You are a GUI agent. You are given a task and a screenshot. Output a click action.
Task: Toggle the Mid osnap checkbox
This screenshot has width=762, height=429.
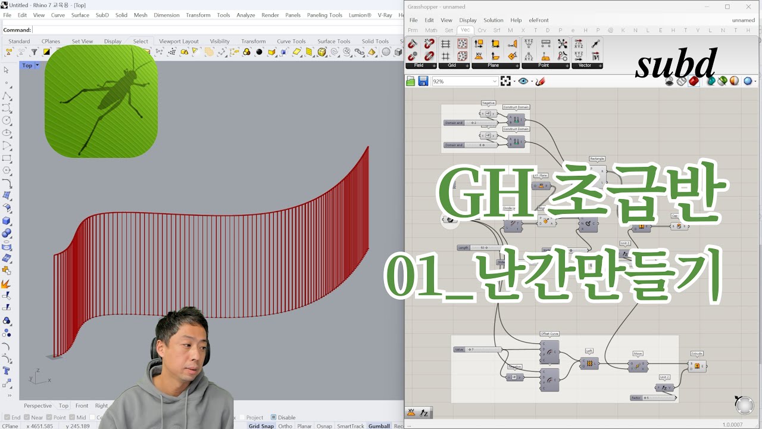(x=72, y=418)
